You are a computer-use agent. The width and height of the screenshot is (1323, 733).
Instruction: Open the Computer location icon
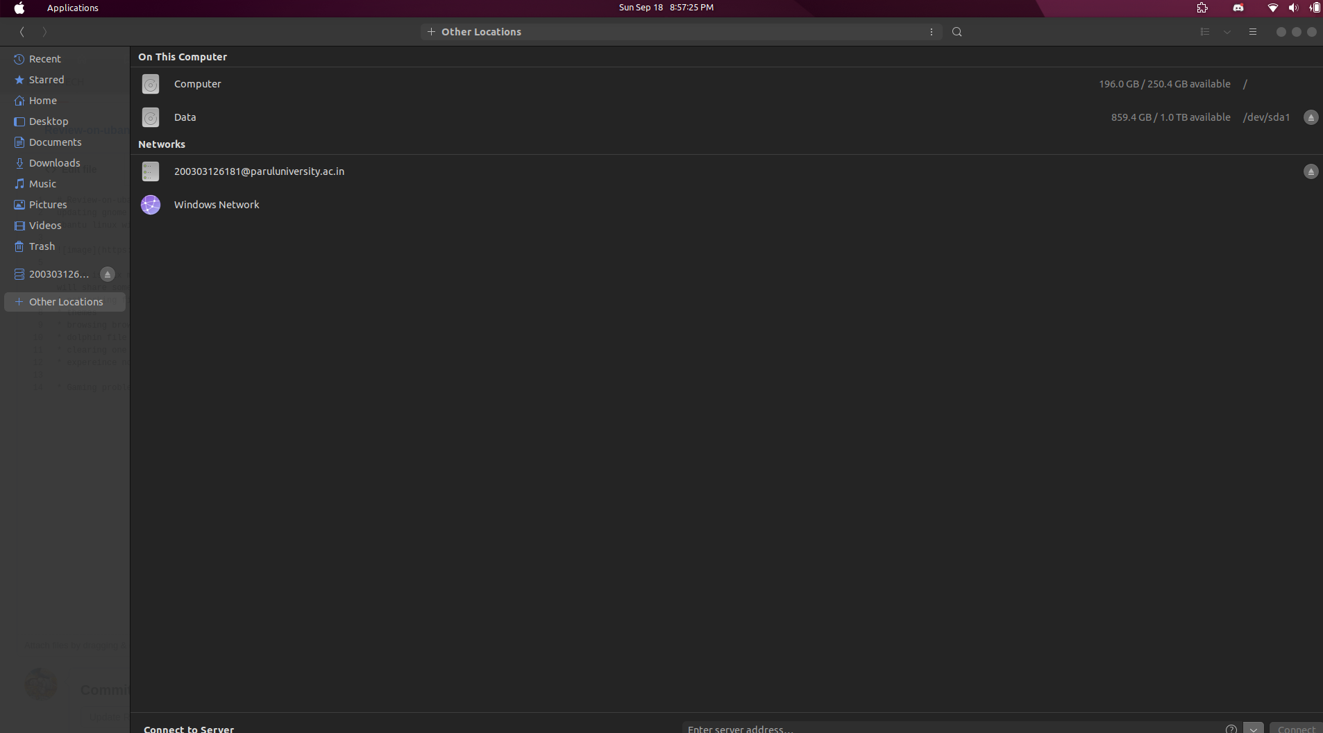150,84
